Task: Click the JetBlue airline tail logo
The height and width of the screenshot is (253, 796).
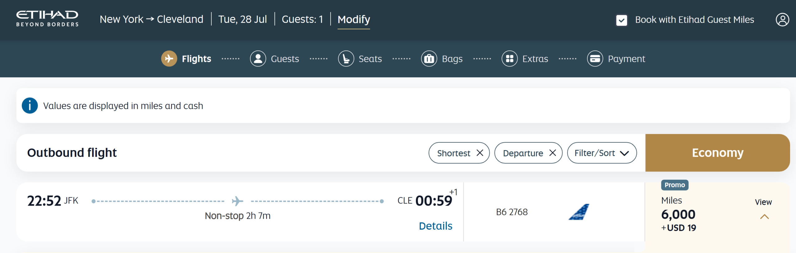Action: pyautogui.click(x=579, y=212)
